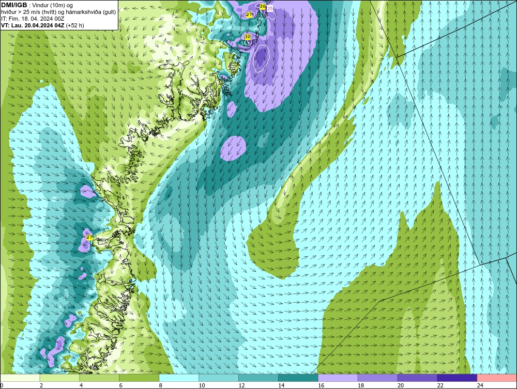
Task: Click the legend scale number 12
Action: click(241, 385)
